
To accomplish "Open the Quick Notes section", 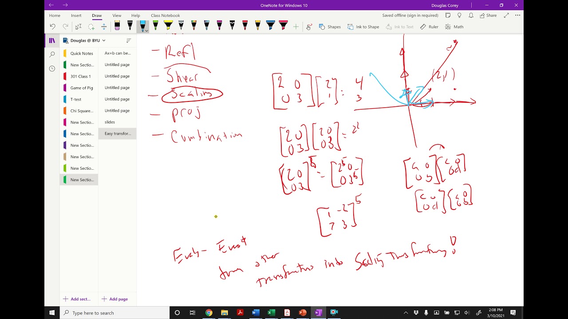I will (x=79, y=53).
